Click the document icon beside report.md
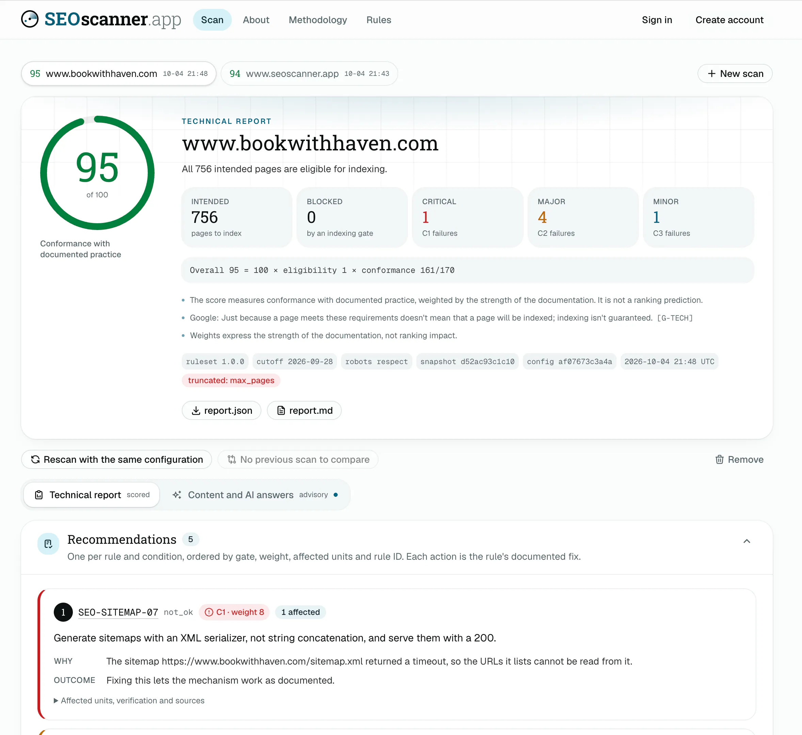This screenshot has height=735, width=802. coord(281,410)
